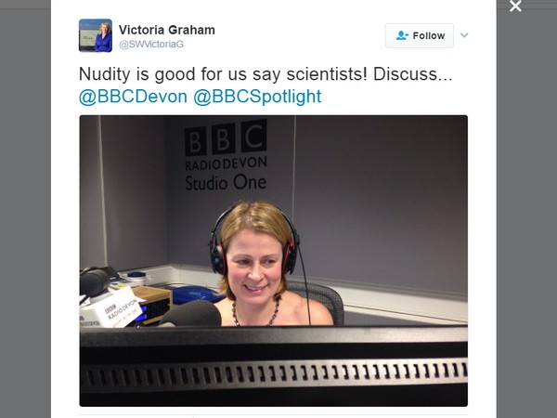Image resolution: width=557 pixels, height=418 pixels.
Task: Click the headphones in the tweet photo
Action: 253,242
